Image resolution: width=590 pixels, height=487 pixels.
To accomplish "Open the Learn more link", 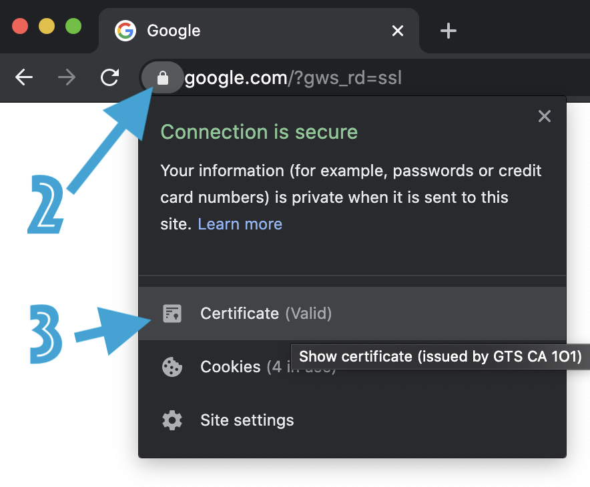I will click(240, 223).
